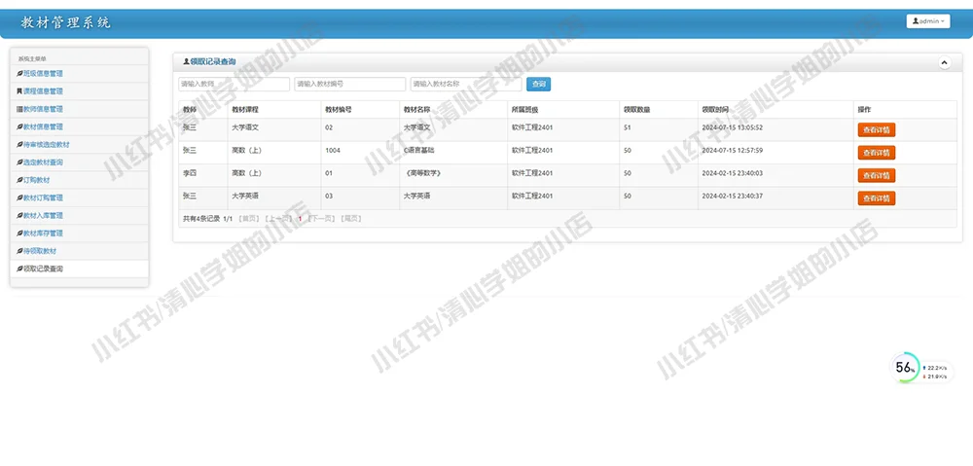Collapse the 领取记录查询 panel with the chevron
Viewport: 973px width, 466px height.
pyautogui.click(x=945, y=62)
